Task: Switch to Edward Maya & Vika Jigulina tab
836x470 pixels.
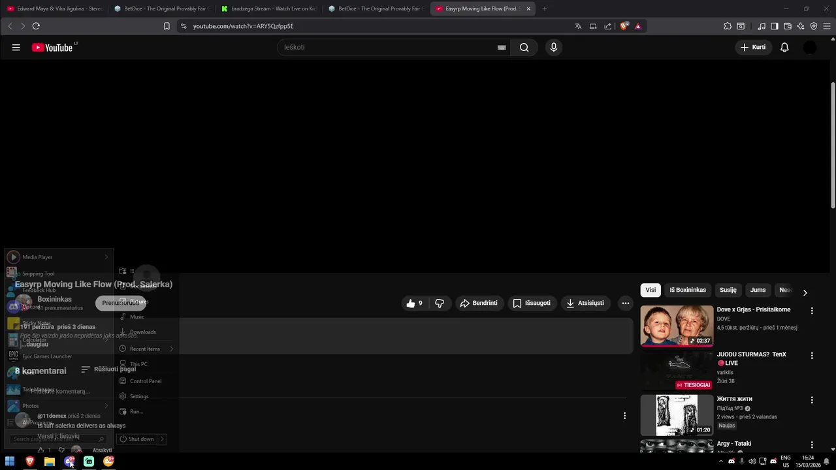Action: coord(55,8)
